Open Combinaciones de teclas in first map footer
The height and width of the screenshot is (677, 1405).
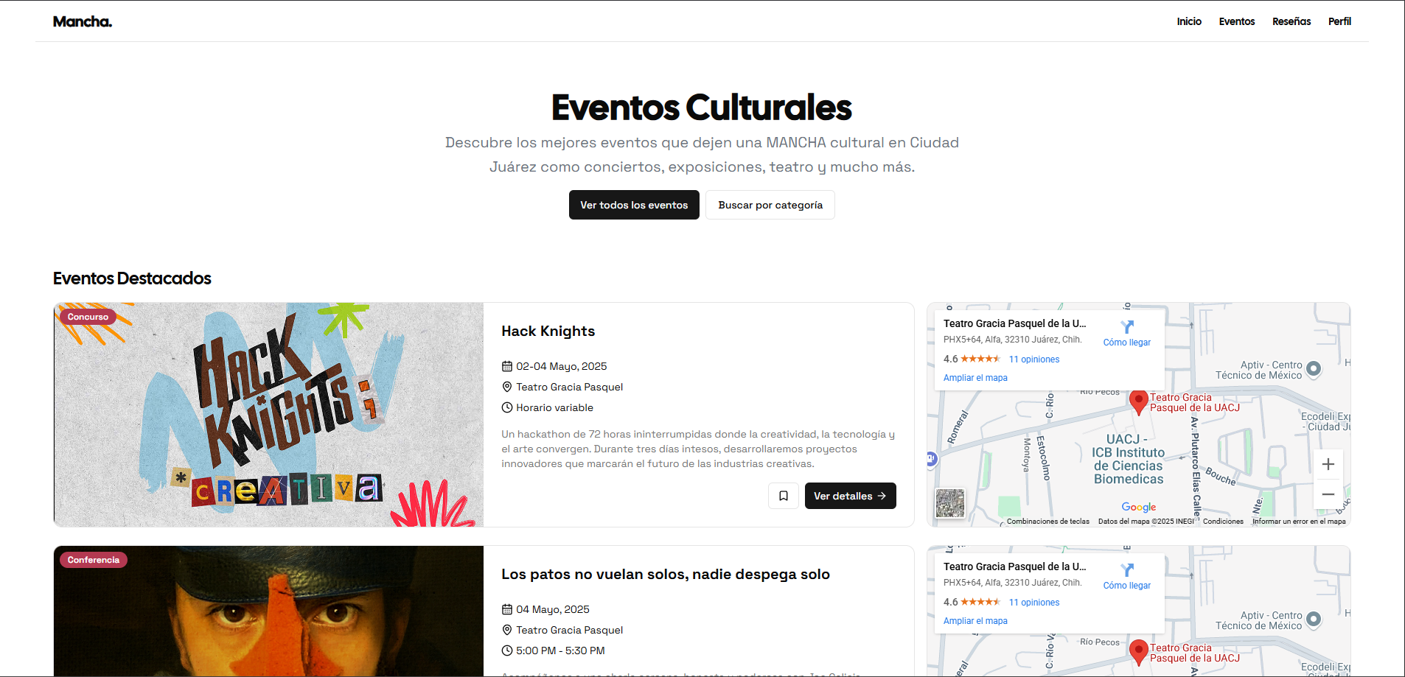point(1048,522)
